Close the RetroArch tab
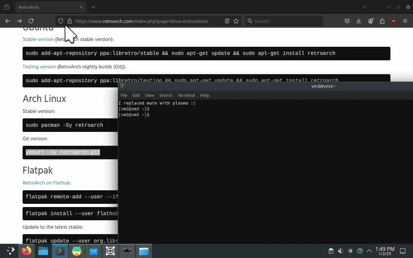The width and height of the screenshot is (413, 258). point(81,7)
